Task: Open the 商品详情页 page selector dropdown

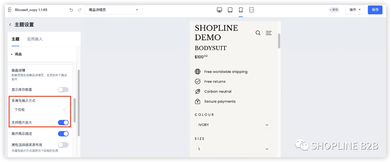Action: 114,10
